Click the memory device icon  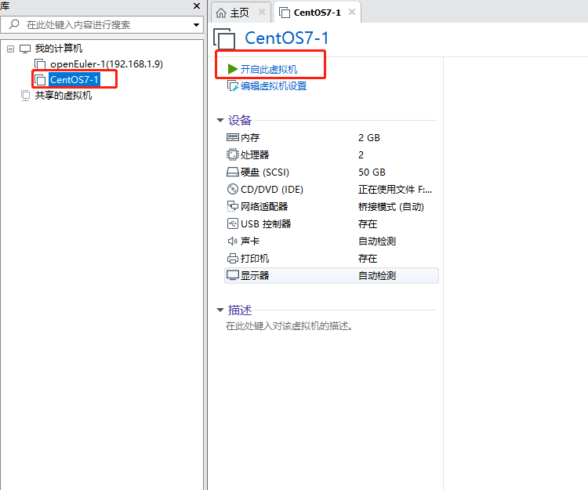click(x=233, y=137)
